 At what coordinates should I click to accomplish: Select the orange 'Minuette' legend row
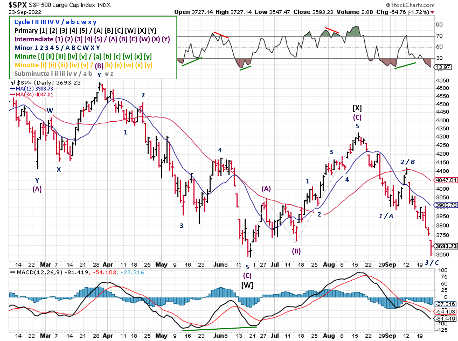[83, 65]
